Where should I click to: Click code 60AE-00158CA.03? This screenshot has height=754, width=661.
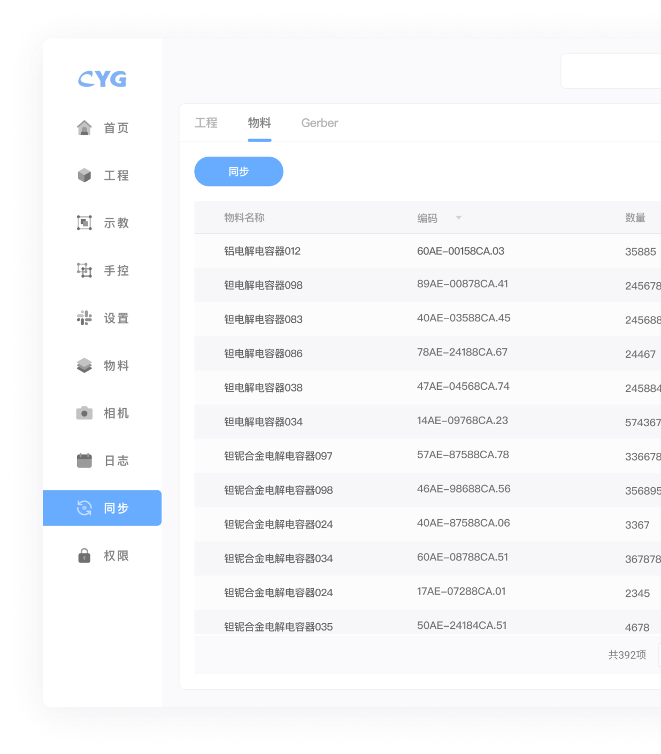(460, 251)
